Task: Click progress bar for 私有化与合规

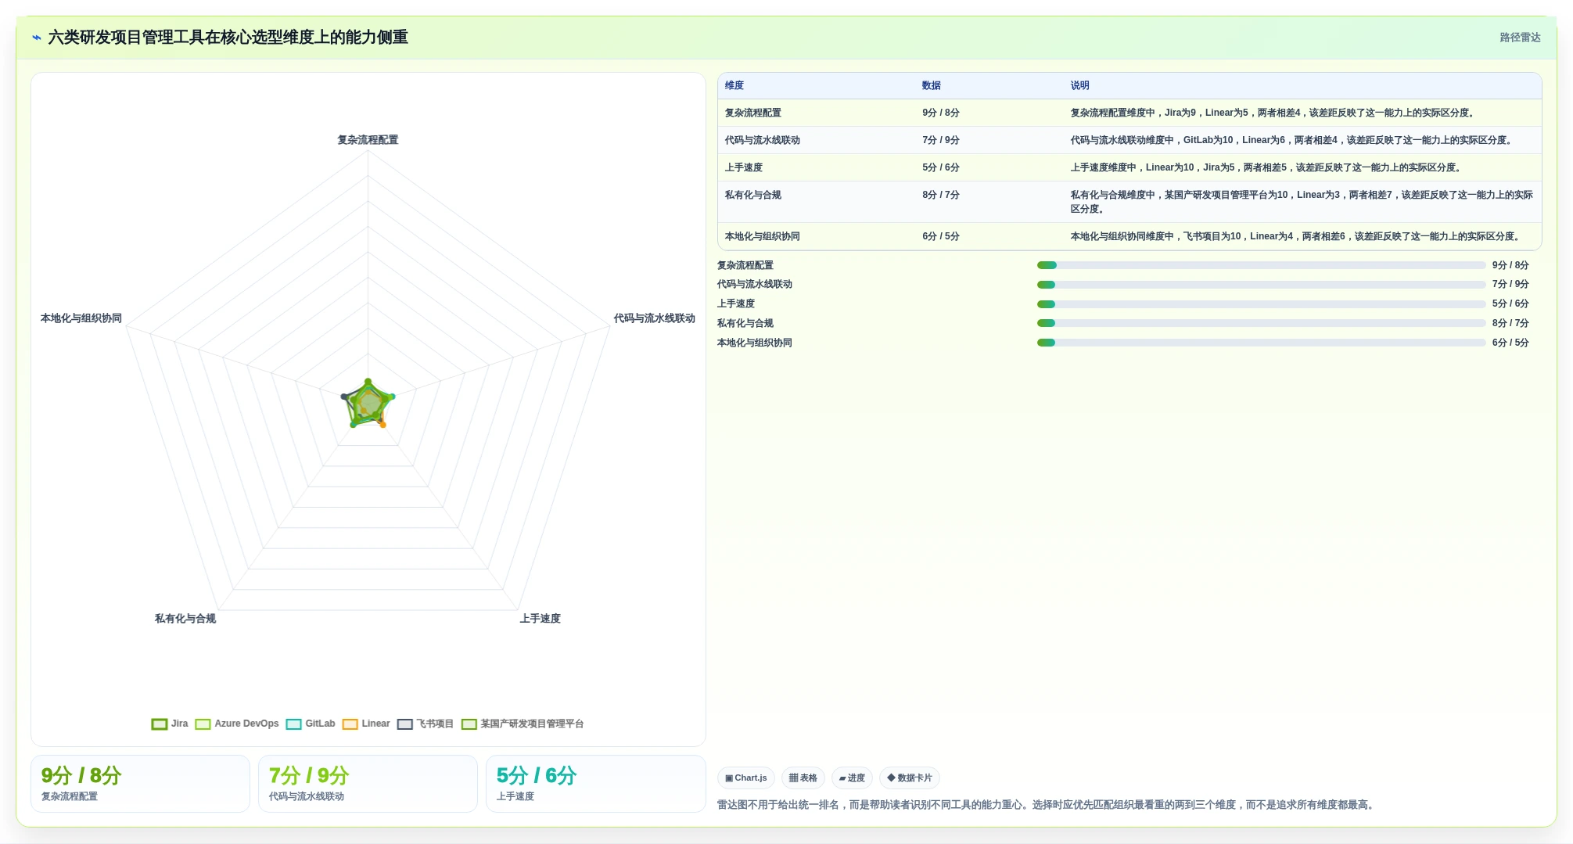Action: pos(1261,324)
